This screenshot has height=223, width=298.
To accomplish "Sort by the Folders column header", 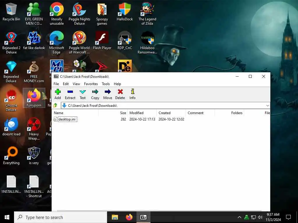I will (229, 113).
